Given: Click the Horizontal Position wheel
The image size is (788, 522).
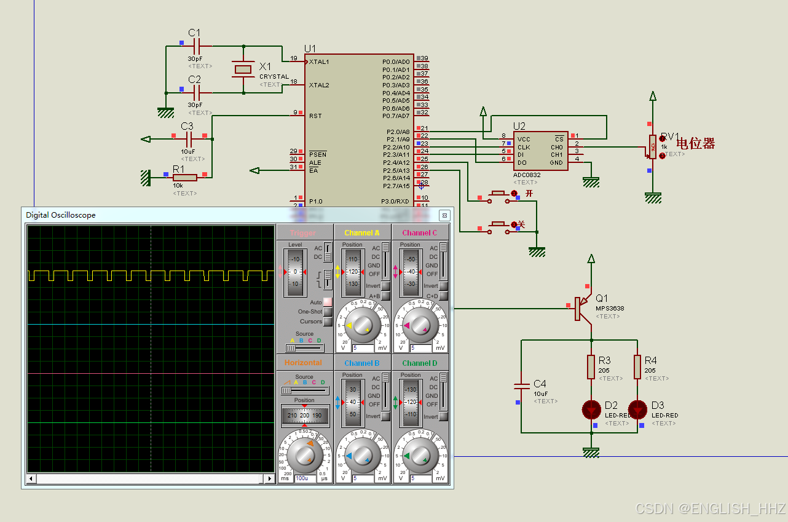Looking at the screenshot, I should (304, 416).
